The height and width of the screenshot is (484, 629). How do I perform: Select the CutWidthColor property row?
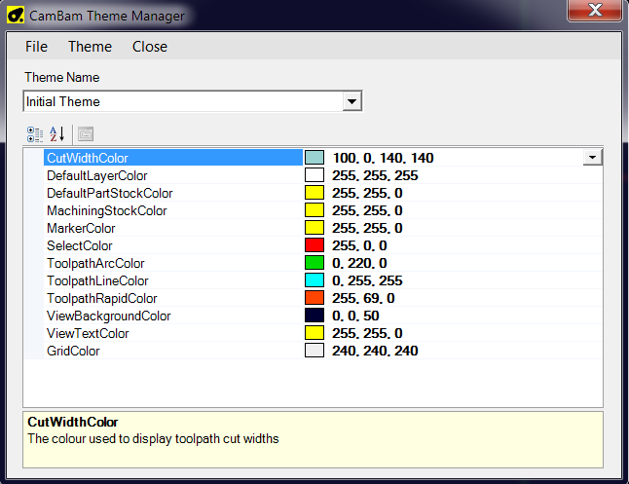coord(173,158)
